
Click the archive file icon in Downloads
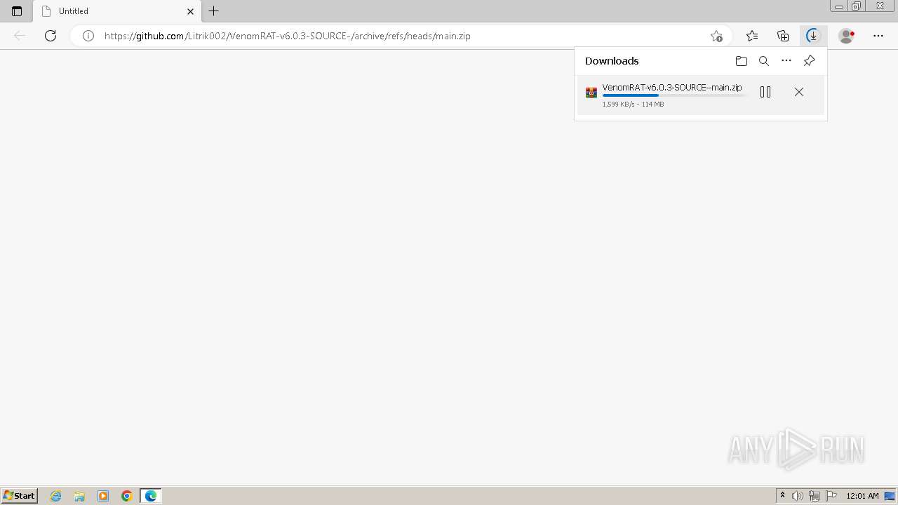(x=591, y=93)
